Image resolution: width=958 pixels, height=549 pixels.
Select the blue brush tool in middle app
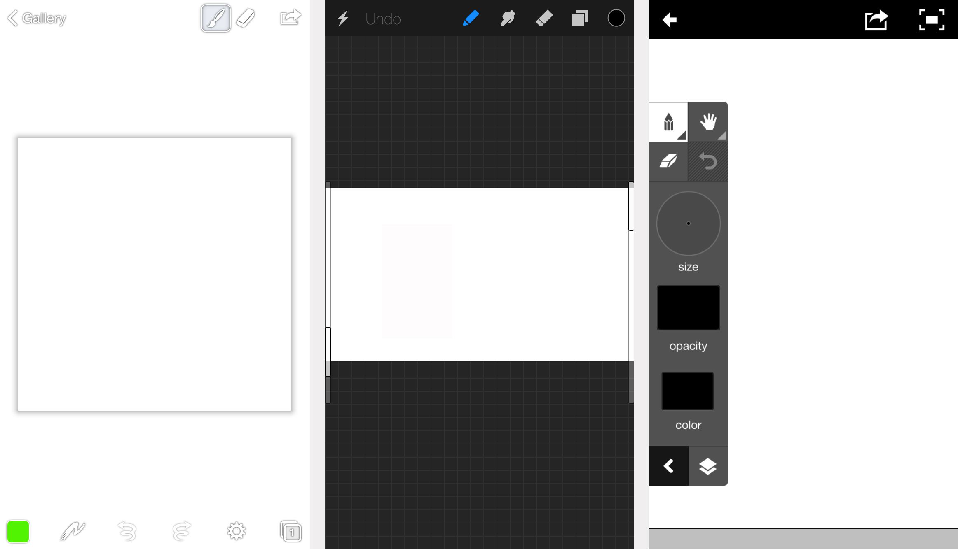pyautogui.click(x=471, y=18)
